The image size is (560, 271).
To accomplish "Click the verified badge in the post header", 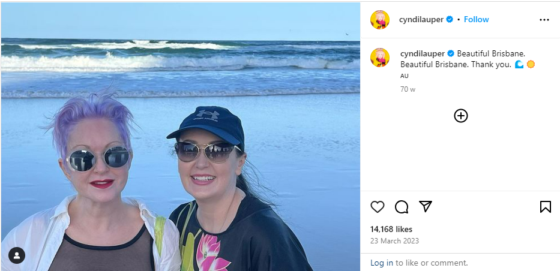I will point(449,20).
